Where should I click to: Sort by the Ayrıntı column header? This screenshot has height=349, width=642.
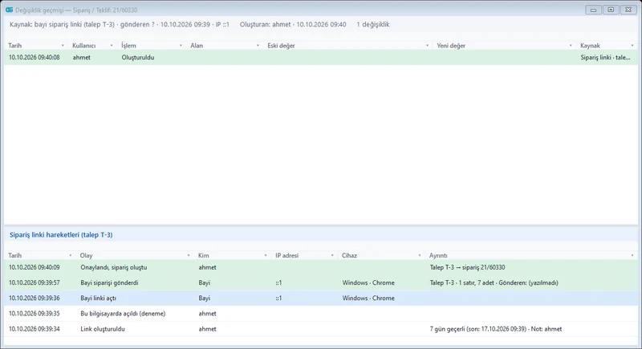438,255
